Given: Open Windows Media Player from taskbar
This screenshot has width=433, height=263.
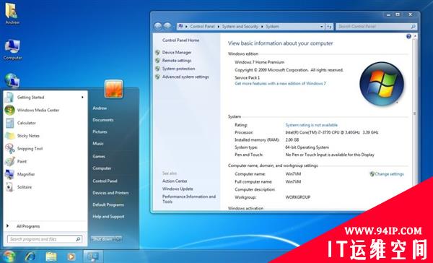Looking at the screenshot, I should tap(71, 256).
